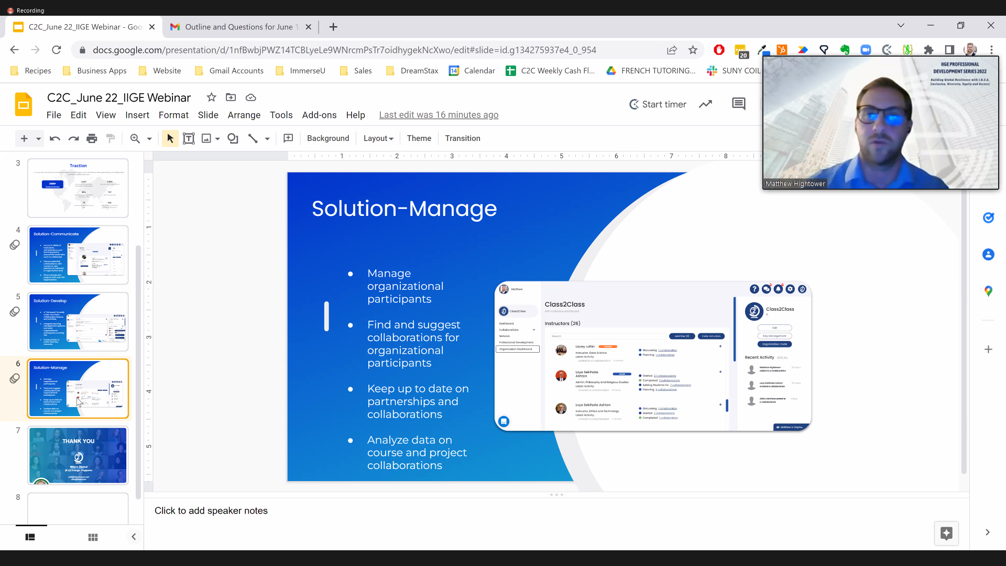Open the Tools menu
The height and width of the screenshot is (566, 1006).
tap(281, 115)
